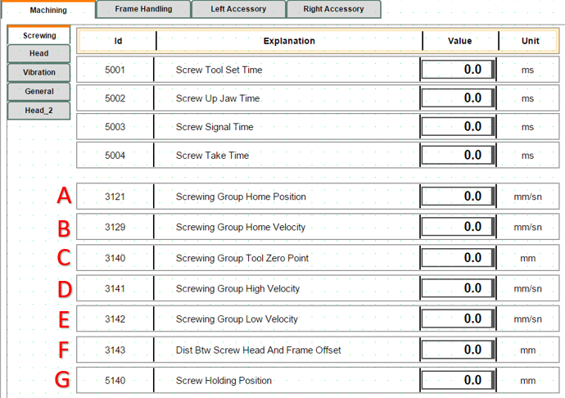Viewport: 565px width, 398px height.
Task: Switch to the Frame Handling tab
Action: point(143,9)
